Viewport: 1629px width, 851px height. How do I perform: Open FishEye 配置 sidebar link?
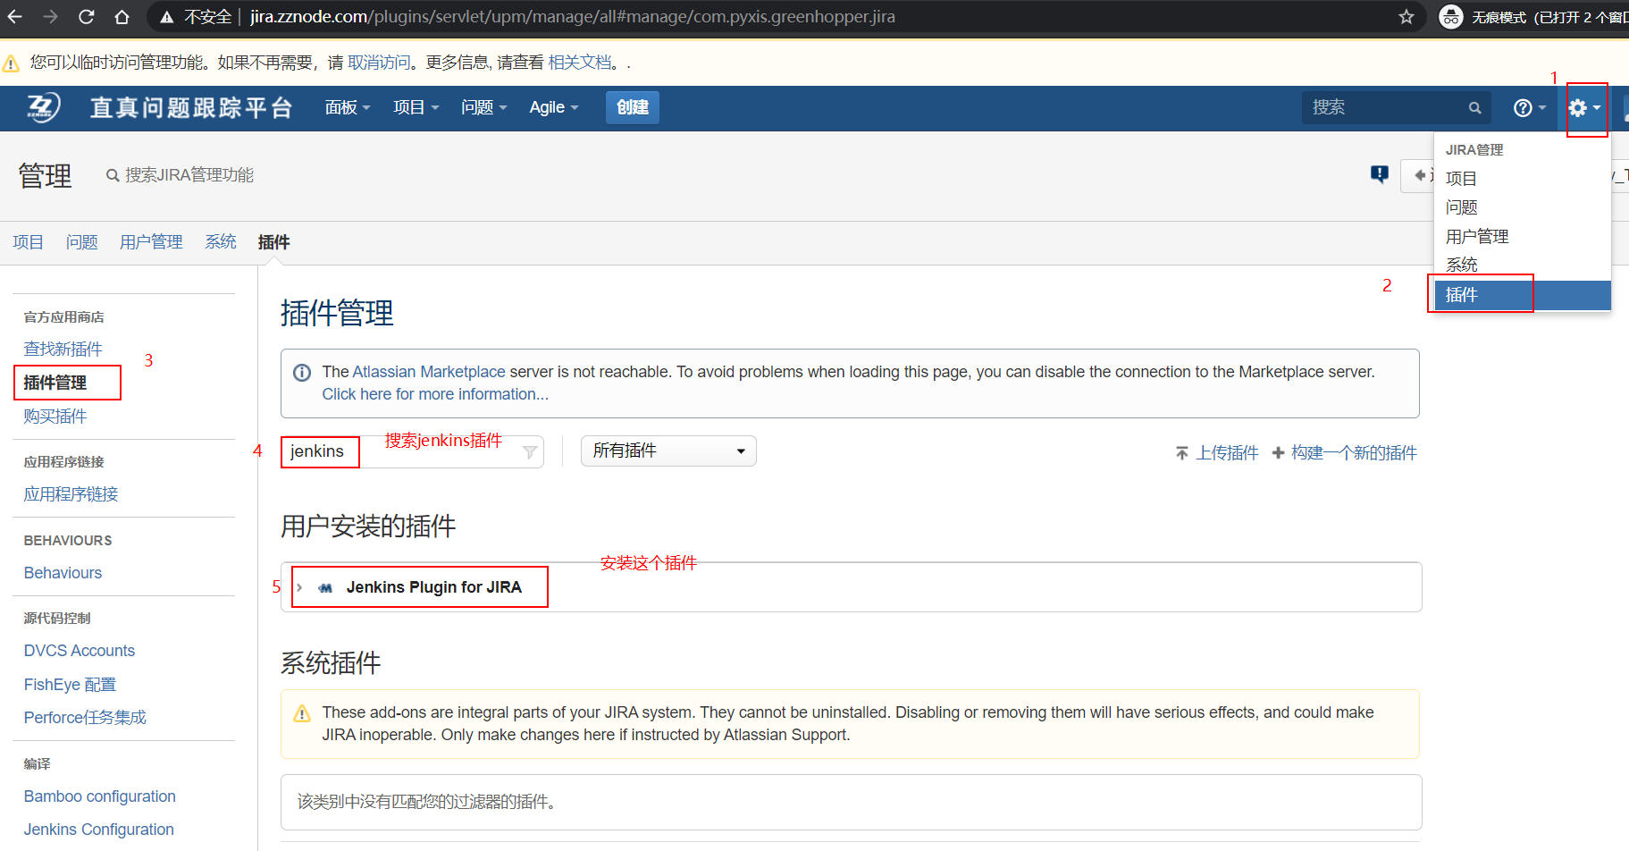71,685
